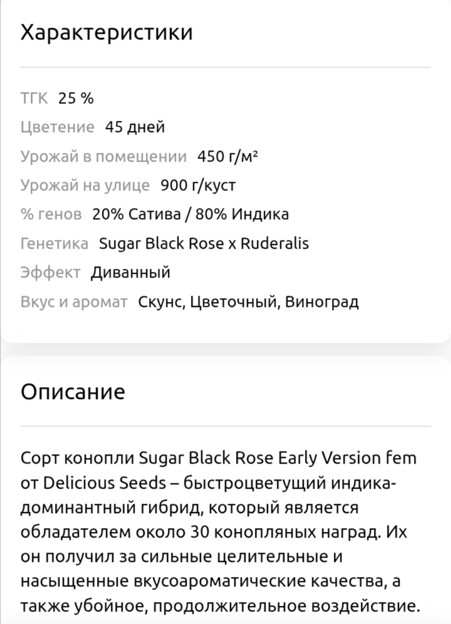Screen dimensions: 451x624
Task: Select the 25 % THC value
Action: coord(76,98)
